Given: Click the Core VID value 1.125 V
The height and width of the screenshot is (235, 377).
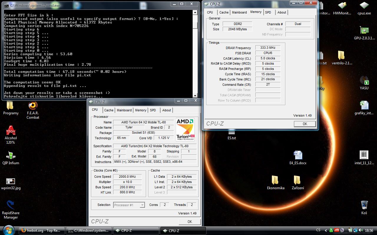Looking at the screenshot, I should coord(163,138).
